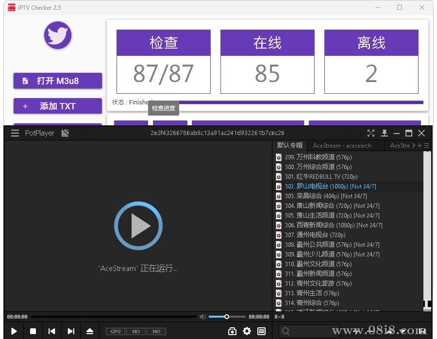
Task: Toggle PotPlayer fullscreen mode icon
Action: tap(371, 133)
